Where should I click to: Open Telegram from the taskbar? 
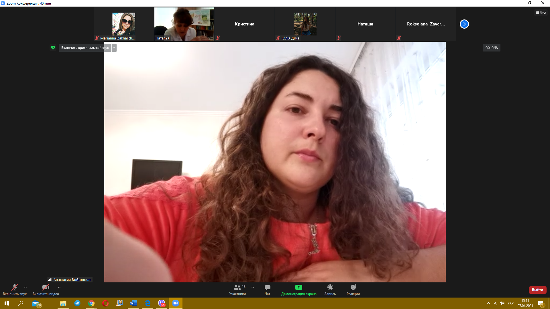[77, 303]
